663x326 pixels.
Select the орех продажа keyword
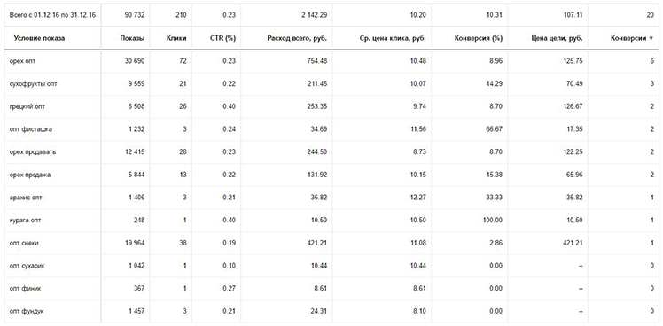(x=30, y=175)
